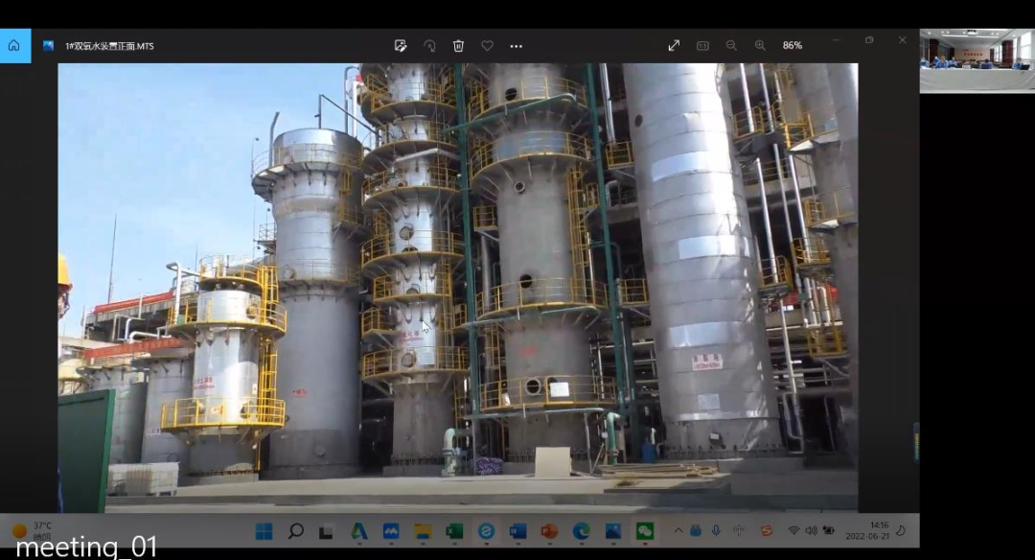Open the Windows Start menu
This screenshot has height=560, width=1035.
coord(264,531)
